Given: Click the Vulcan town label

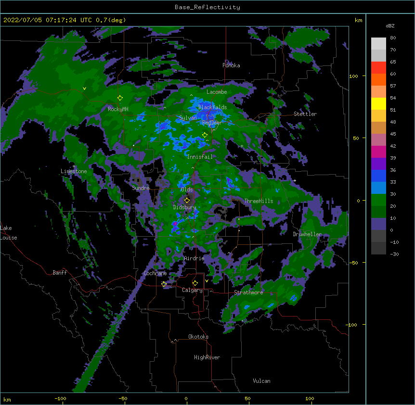Looking at the screenshot, I should tap(261, 381).
